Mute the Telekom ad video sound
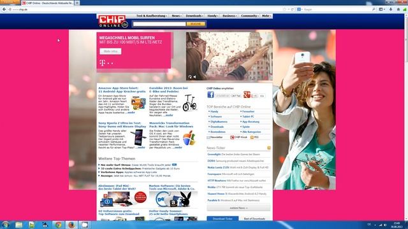The height and width of the screenshot is (229, 408). (x=194, y=76)
